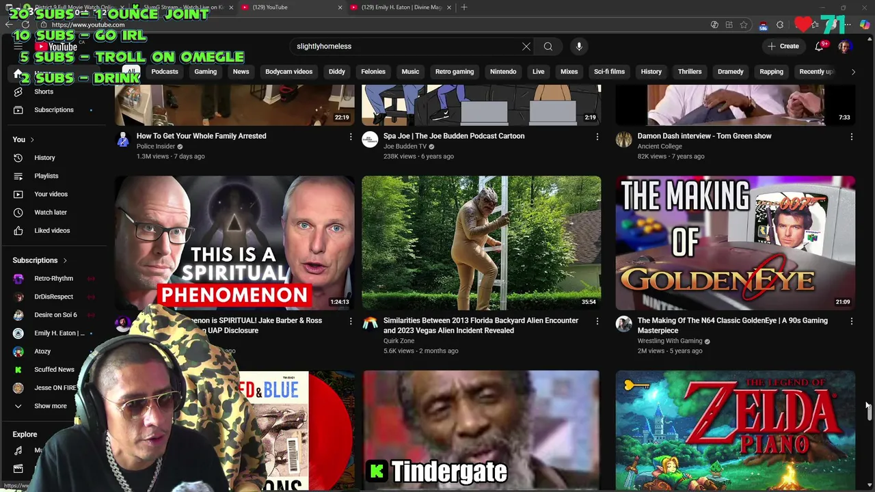This screenshot has height=492, width=875.
Task: Open options for Damon Dash interview video
Action: click(851, 137)
